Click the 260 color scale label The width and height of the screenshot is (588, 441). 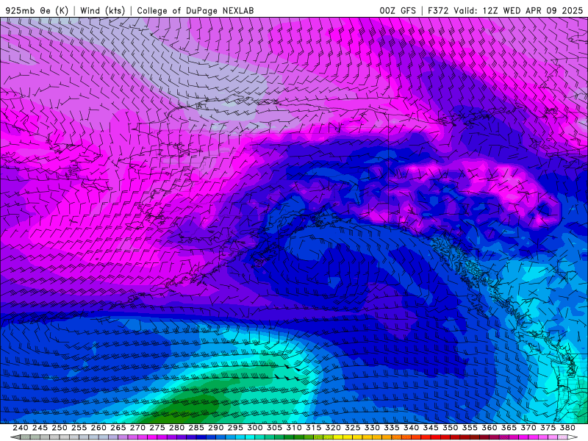pyautogui.click(x=98, y=428)
